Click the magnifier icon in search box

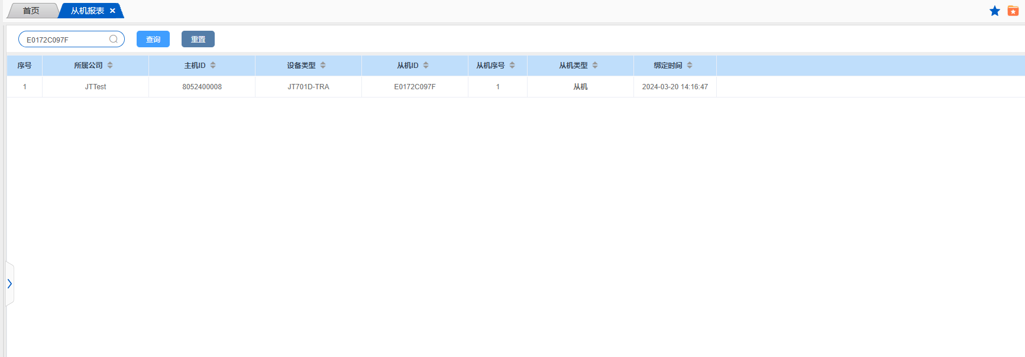(114, 39)
